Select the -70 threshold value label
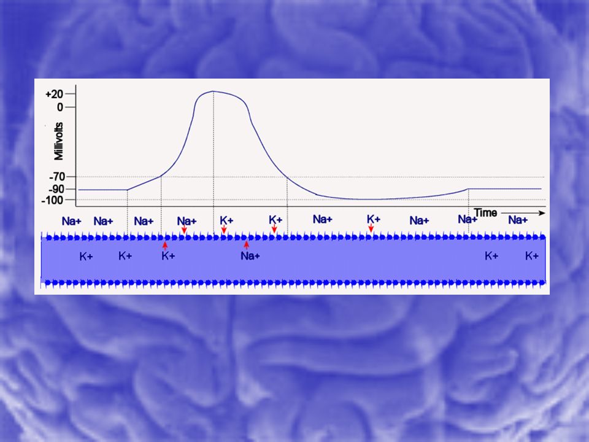This screenshot has height=442, width=589. 56,177
